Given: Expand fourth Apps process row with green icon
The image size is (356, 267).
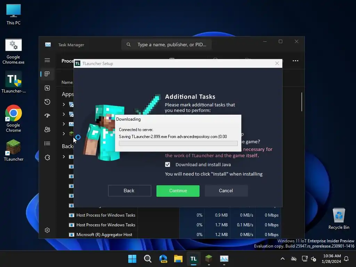Looking at the screenshot, I should pyautogui.click(x=64, y=134).
